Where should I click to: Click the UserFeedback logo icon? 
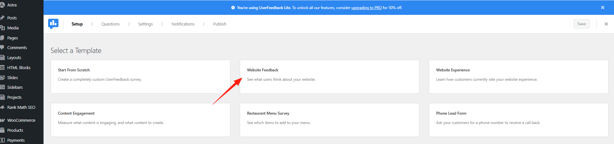[x=53, y=24]
